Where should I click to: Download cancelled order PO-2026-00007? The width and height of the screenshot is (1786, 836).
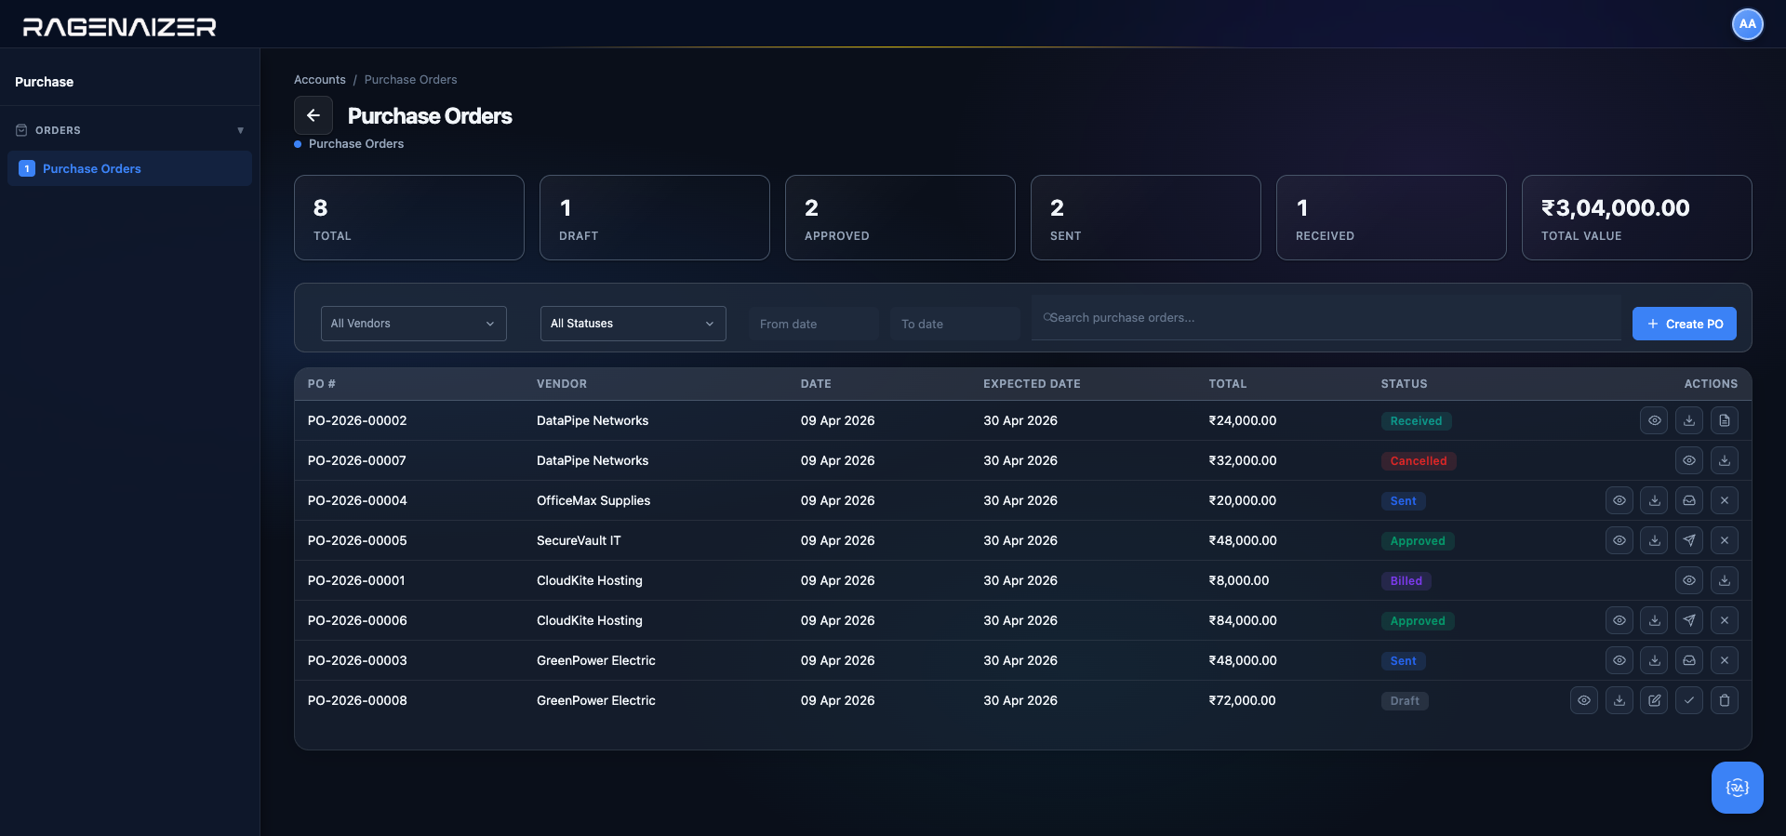pos(1725,460)
